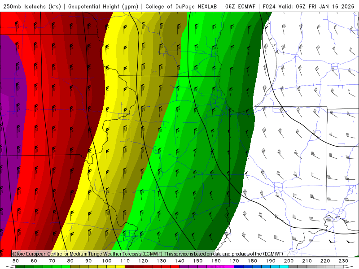Click the '70' color bar label
This screenshot has height=269, width=359.
pyautogui.click(x=52, y=261)
